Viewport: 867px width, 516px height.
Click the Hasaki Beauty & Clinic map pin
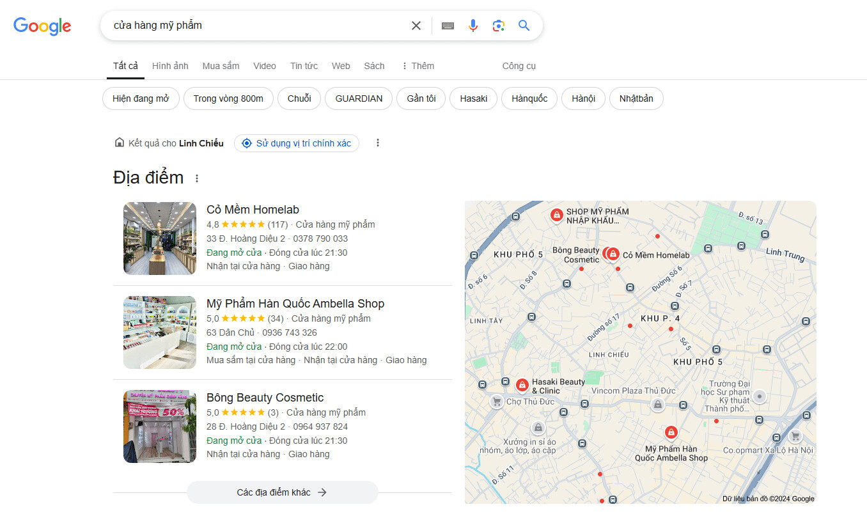[x=522, y=385]
